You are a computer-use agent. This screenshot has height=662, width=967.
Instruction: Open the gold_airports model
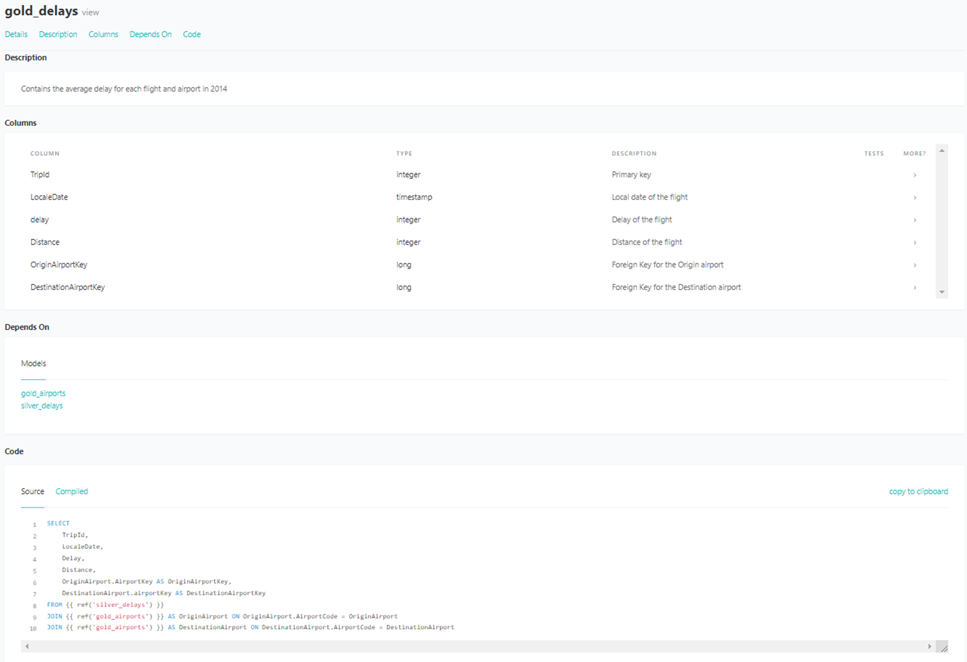[43, 393]
